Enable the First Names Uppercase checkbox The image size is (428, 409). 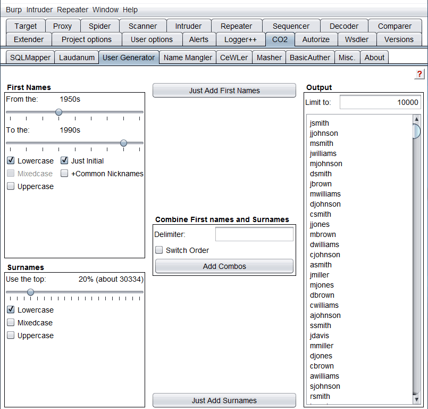(x=11, y=186)
